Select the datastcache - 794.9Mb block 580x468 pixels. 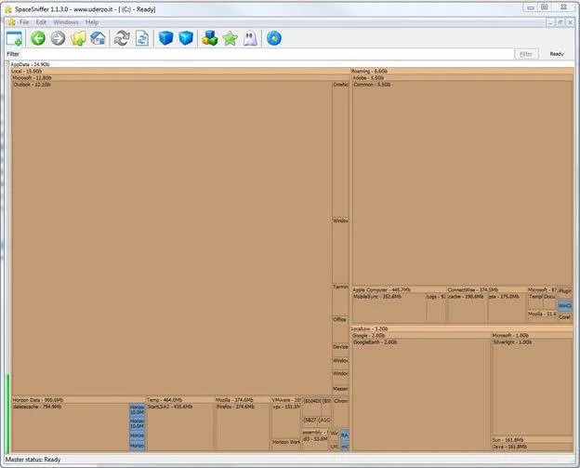pyautogui.click(x=71, y=427)
